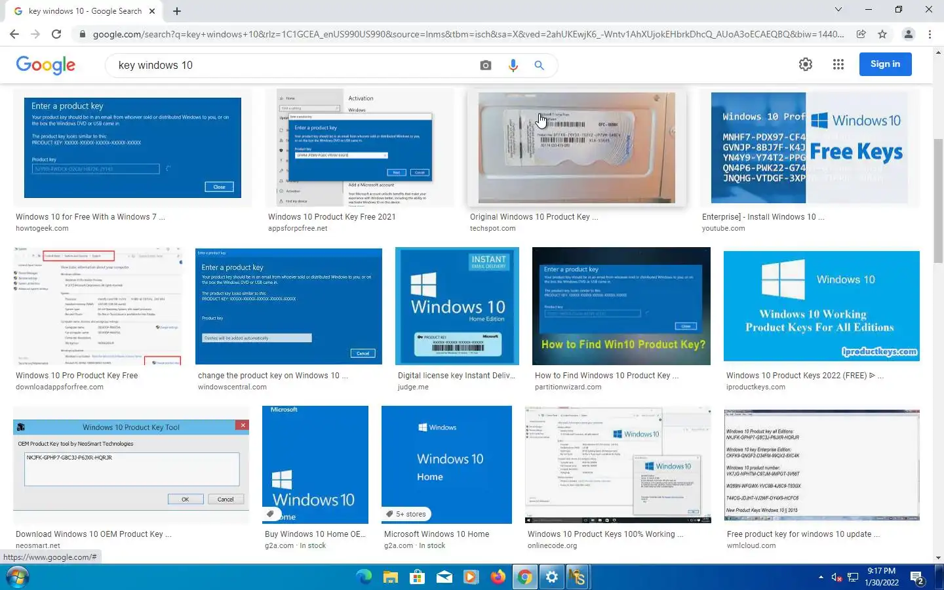This screenshot has width=944, height=590.
Task: Start voice search with microphone icon
Action: [513, 65]
